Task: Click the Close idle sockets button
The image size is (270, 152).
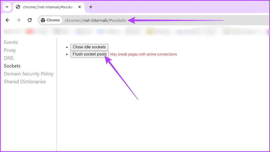Action: tap(89, 47)
